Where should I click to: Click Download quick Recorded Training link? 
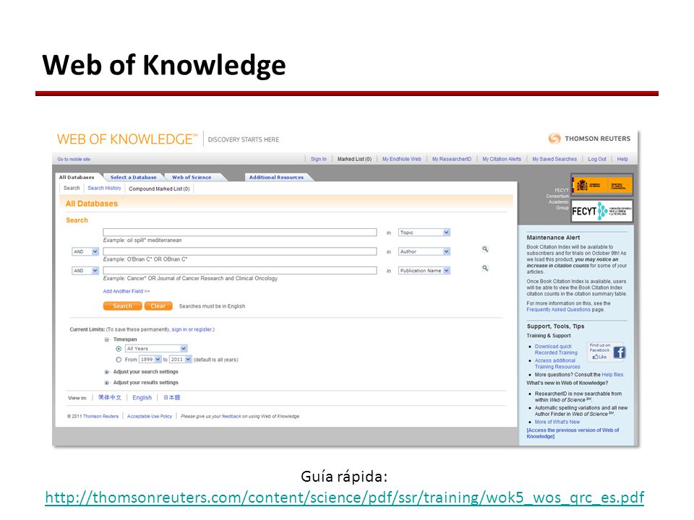pos(556,350)
